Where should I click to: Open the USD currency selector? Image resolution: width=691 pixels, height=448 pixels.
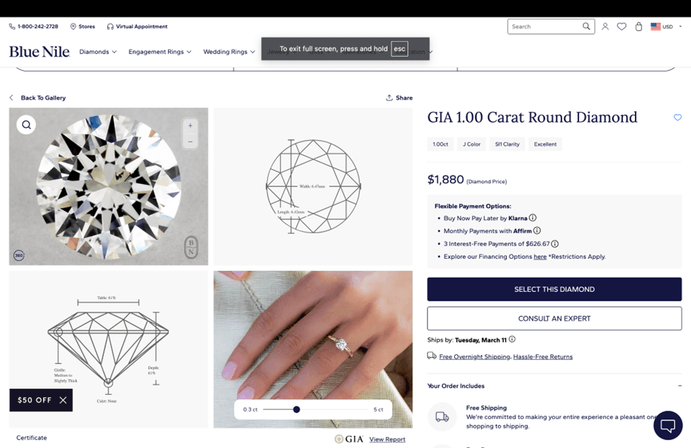666,26
